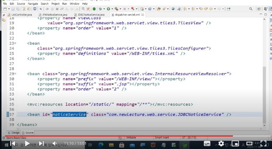This screenshot has width=272, height=149.
Task: Click the Save icon in toolbar
Action: 13,9
